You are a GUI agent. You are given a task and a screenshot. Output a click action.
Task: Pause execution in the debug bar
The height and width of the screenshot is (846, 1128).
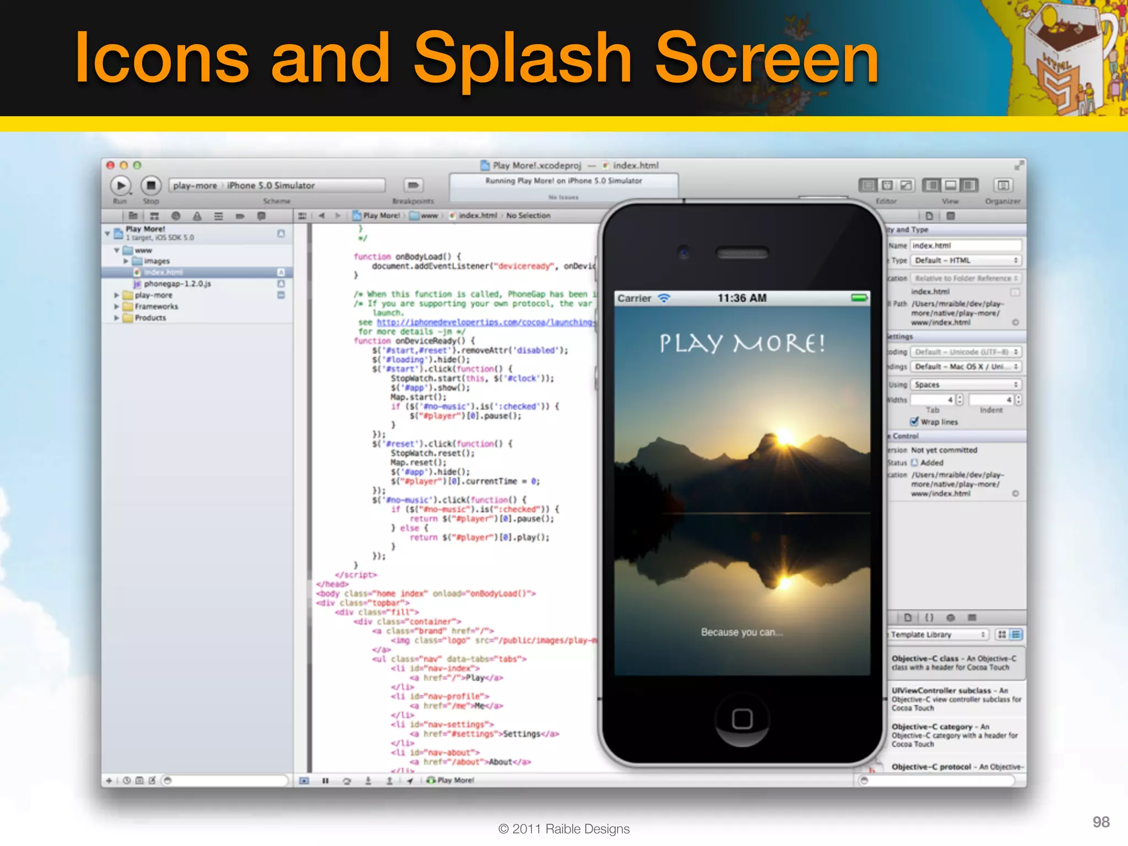point(325,780)
